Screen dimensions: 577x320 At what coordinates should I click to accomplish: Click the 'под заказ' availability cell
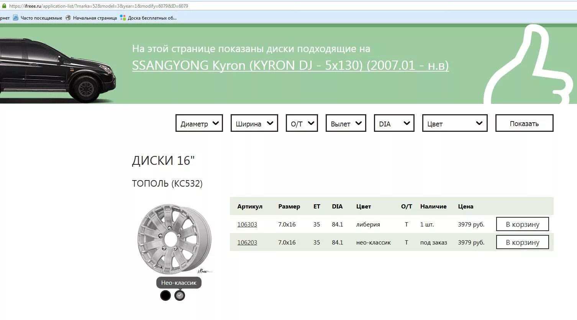click(434, 243)
